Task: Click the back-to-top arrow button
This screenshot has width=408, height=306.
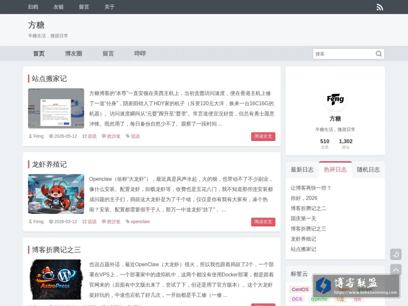Action: (x=396, y=270)
